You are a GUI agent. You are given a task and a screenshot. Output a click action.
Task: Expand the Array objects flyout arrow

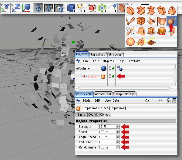click(106, 11)
